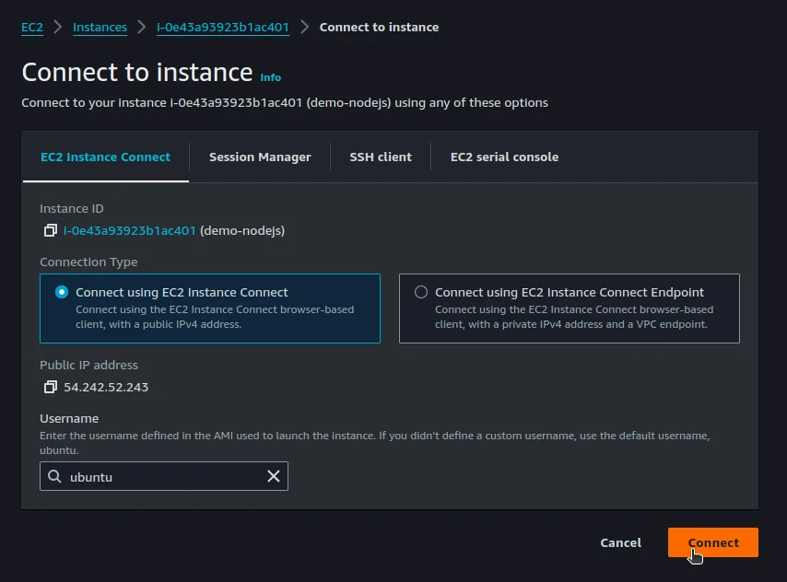Select the EC2 Instance Connect tab
Screen dimensions: 787x582
[105, 157]
